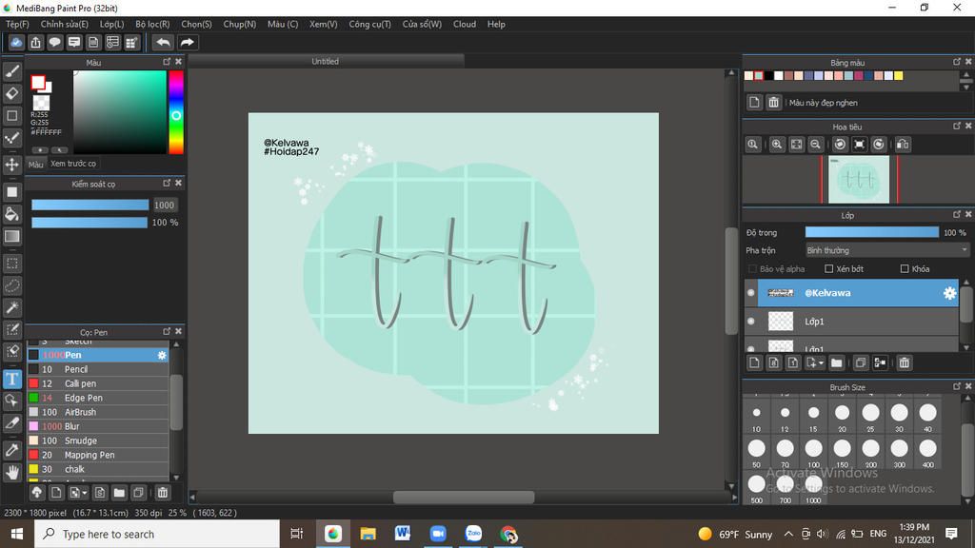The width and height of the screenshot is (975, 548).
Task: Pick yellow swatch in Bảng màu
Action: 899,76
